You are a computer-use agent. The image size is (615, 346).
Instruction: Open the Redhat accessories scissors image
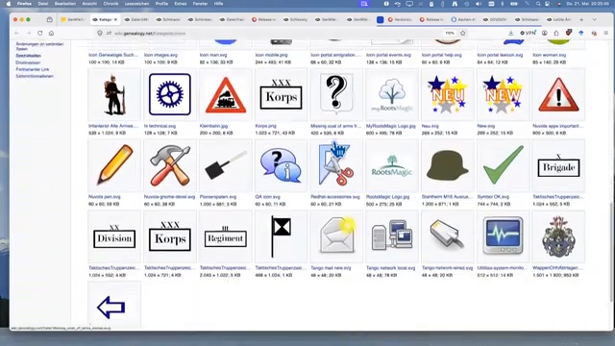tap(336, 165)
